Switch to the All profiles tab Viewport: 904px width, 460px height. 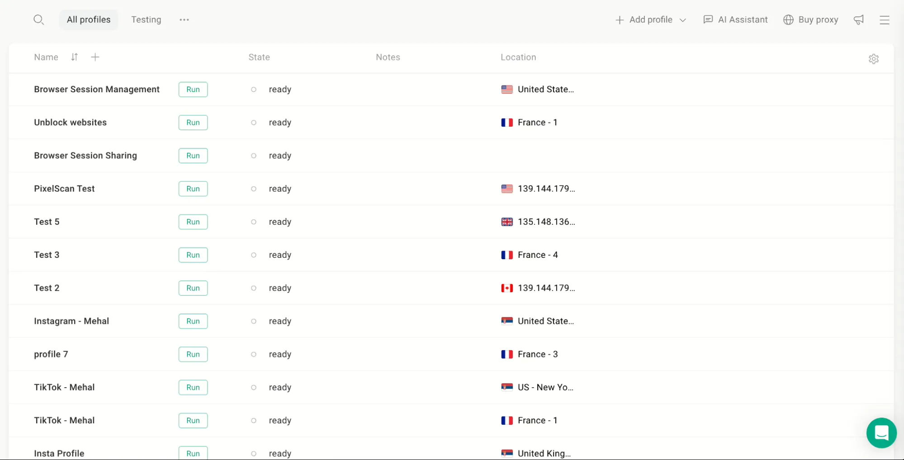click(89, 19)
